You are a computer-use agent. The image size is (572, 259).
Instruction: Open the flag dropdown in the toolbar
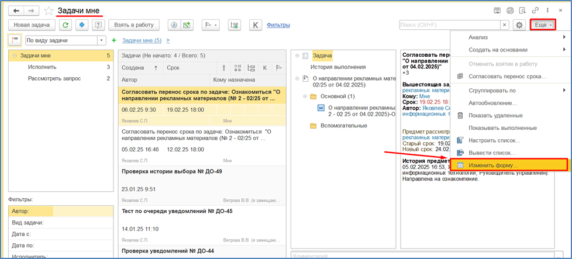211,25
